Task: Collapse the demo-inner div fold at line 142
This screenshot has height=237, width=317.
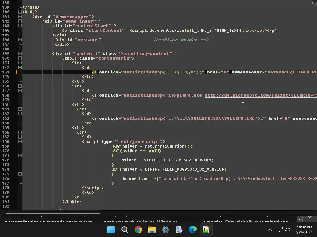Action: [20, 21]
